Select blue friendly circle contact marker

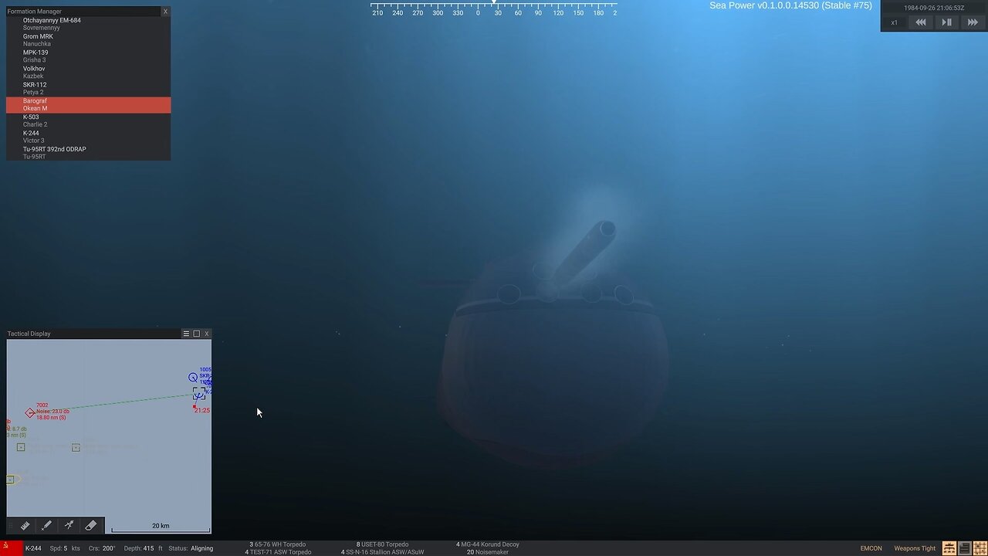(193, 377)
